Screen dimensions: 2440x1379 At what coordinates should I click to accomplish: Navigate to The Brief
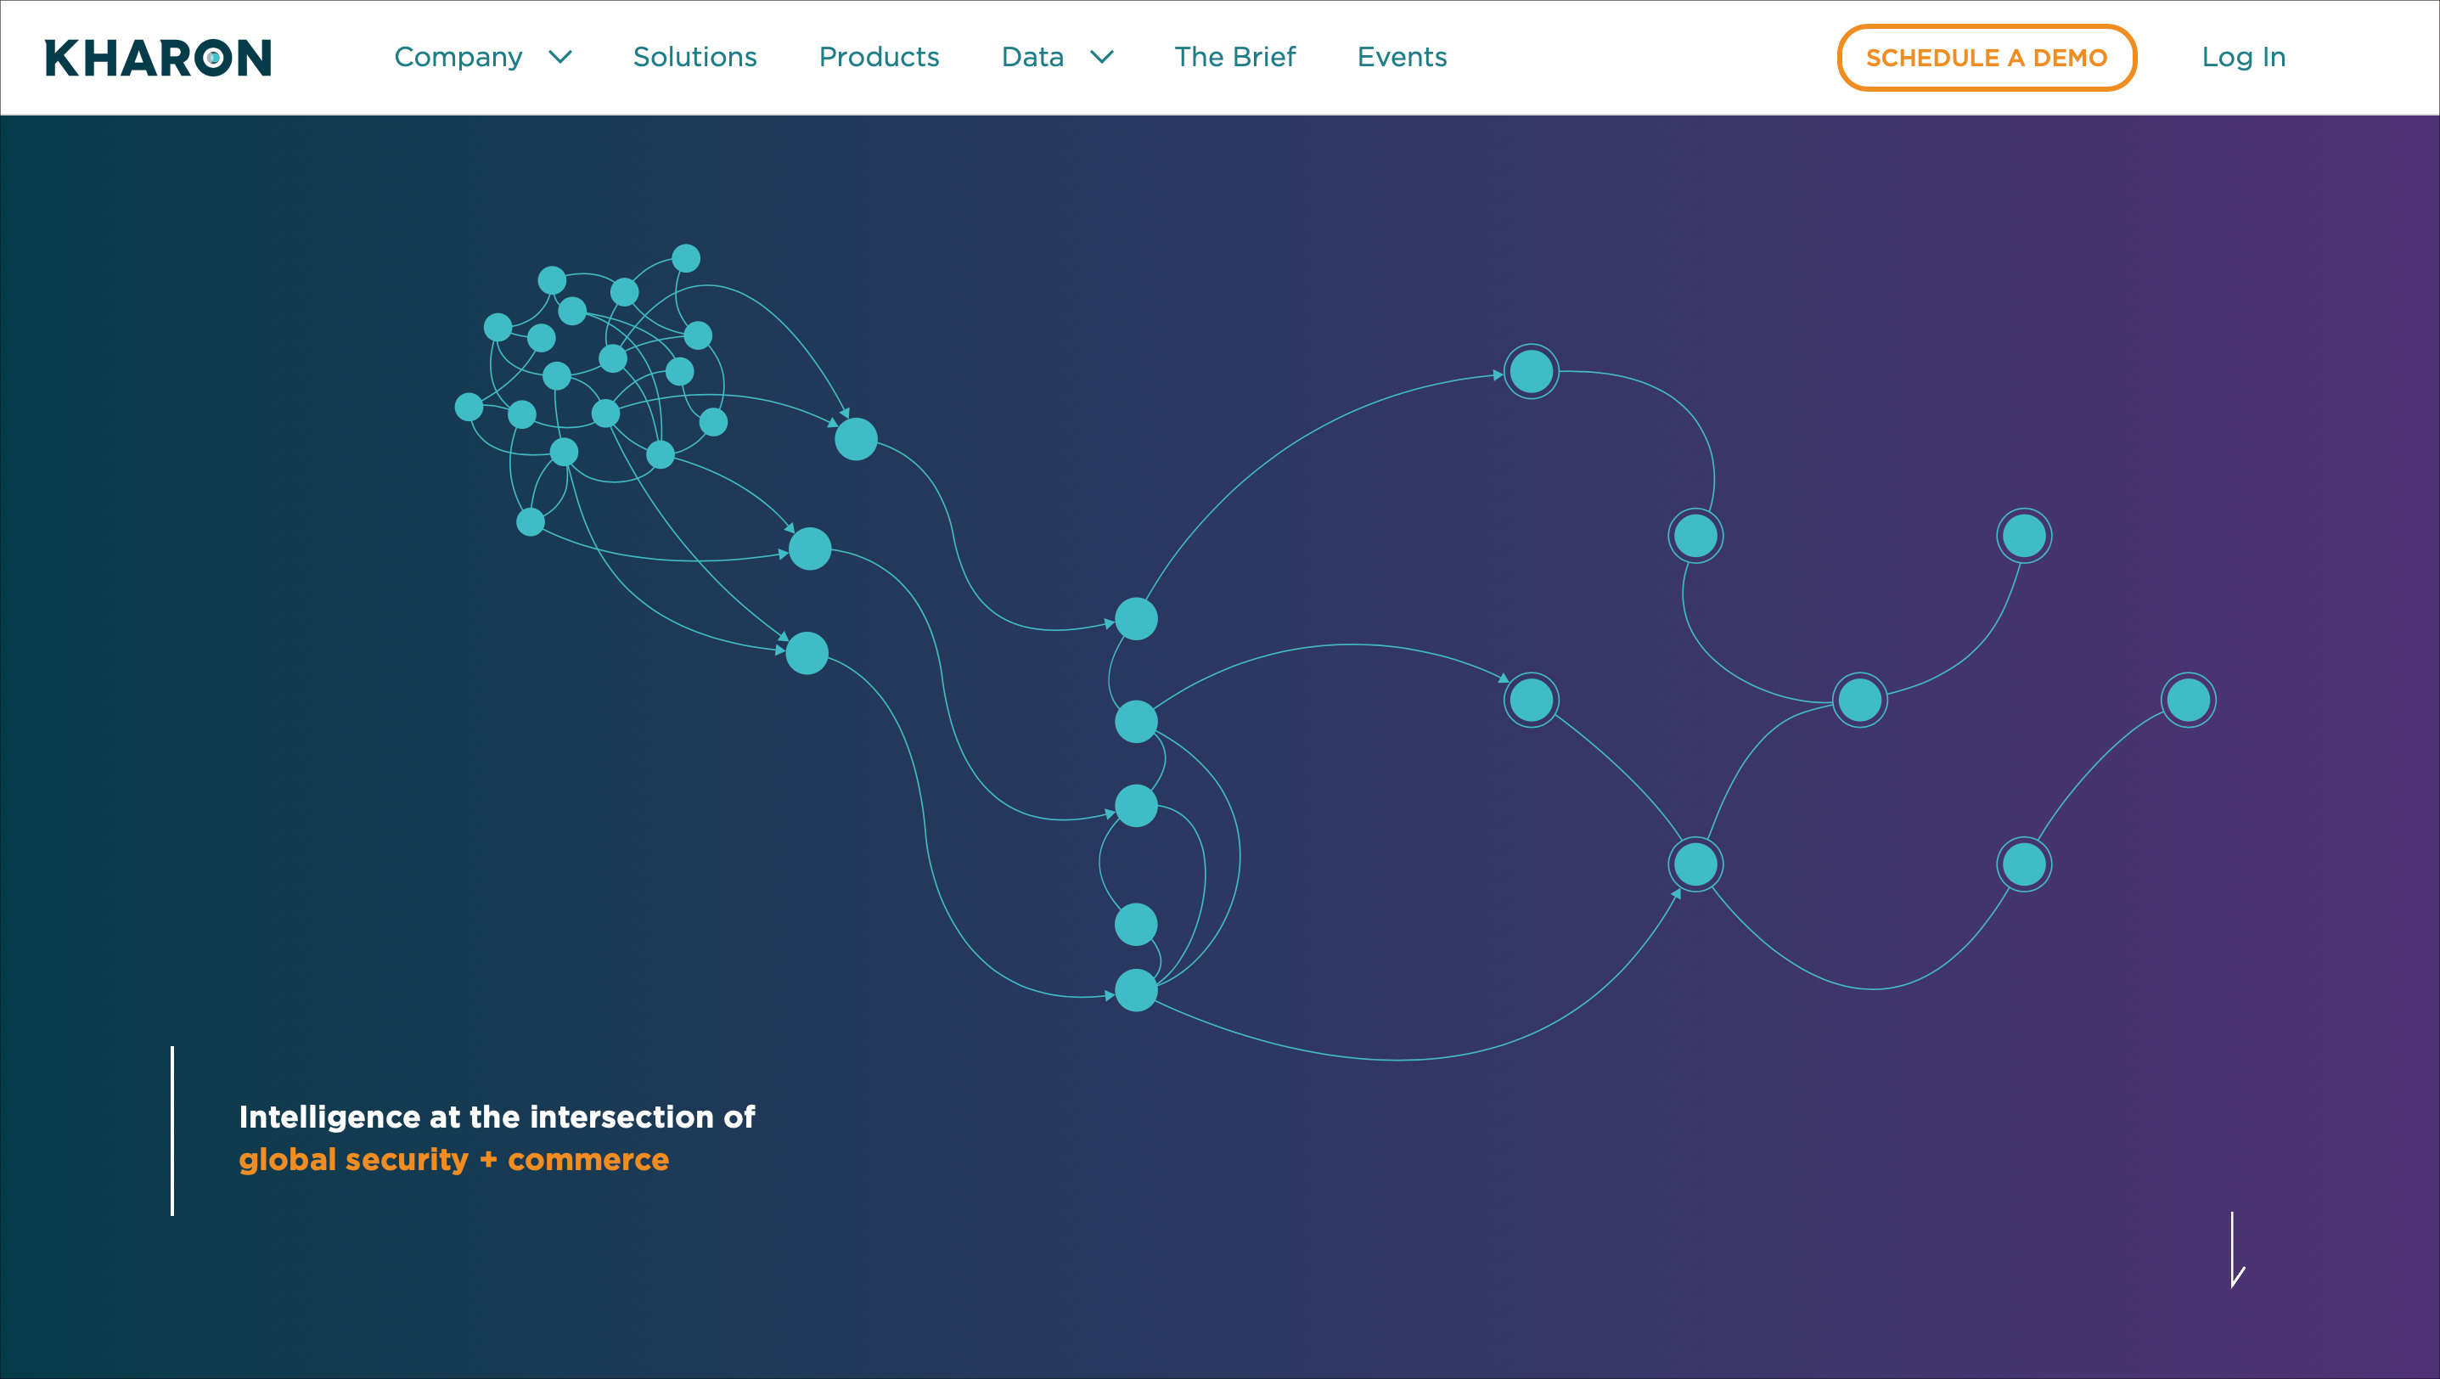click(x=1234, y=58)
